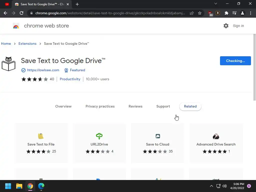Click the page vertical scrollbar
256x192 pixels.
click(254, 67)
